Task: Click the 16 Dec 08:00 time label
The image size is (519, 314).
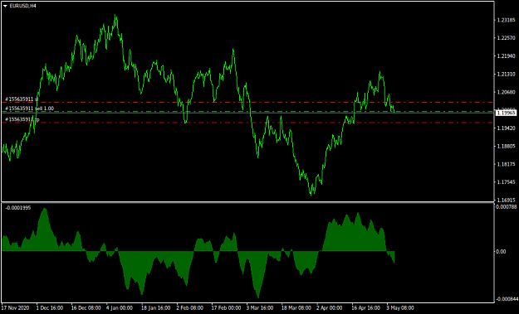Action: [x=86, y=308]
